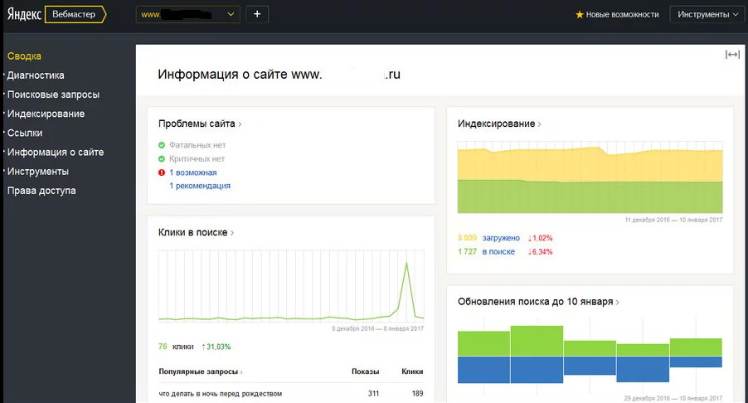
Task: Click the Клики column header
Action: point(412,371)
